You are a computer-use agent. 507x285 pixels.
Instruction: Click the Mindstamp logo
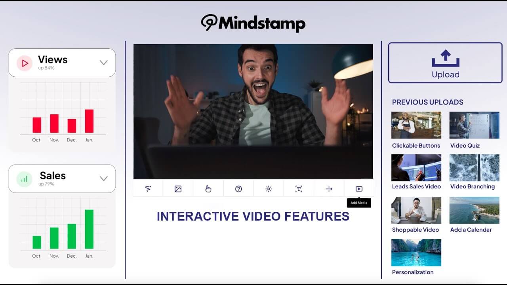click(x=253, y=23)
